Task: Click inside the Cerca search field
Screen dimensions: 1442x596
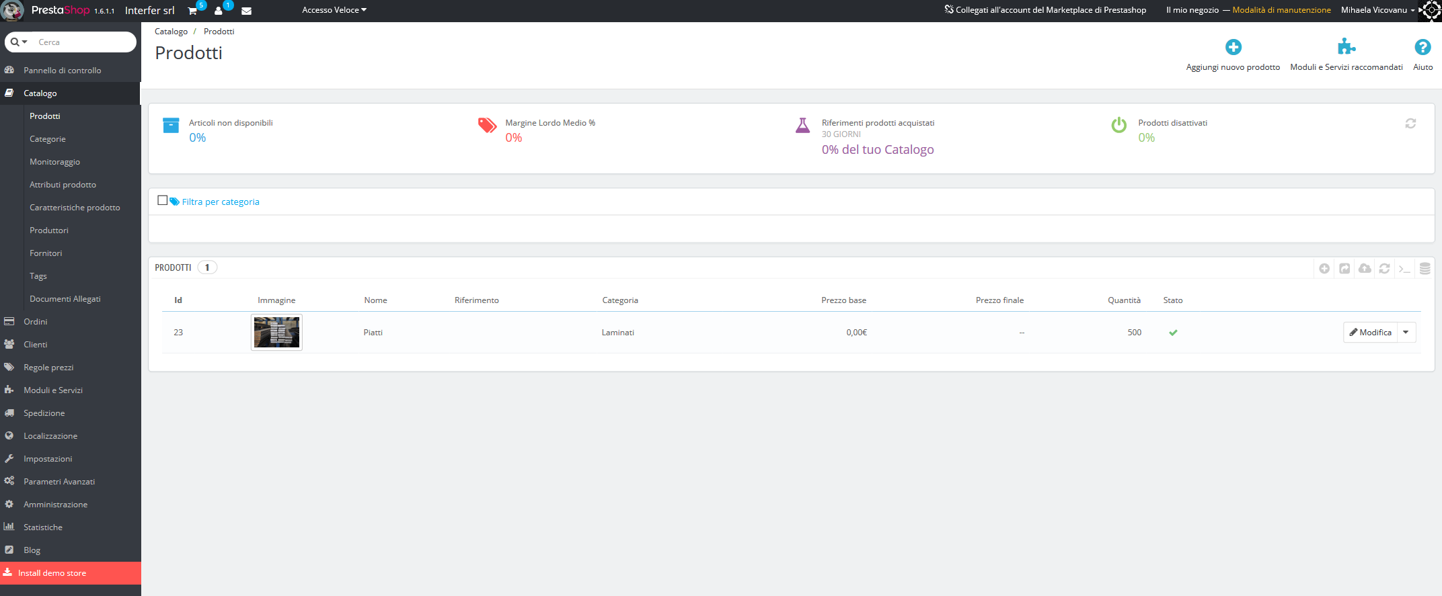Action: 84,42
